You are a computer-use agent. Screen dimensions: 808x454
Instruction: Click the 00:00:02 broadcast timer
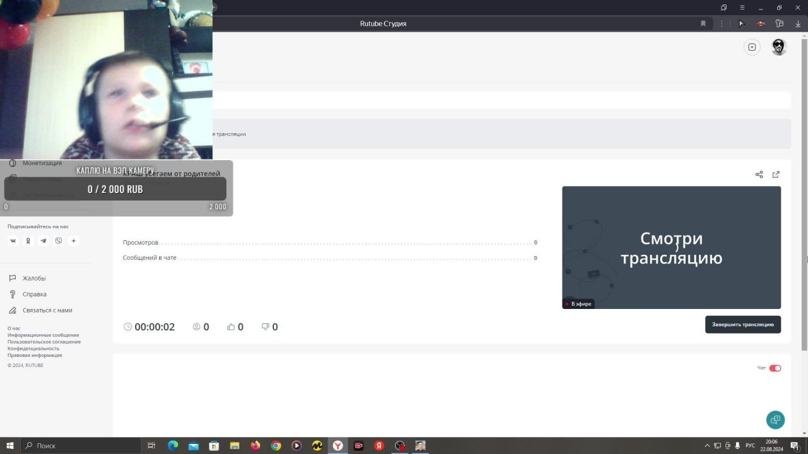(155, 327)
